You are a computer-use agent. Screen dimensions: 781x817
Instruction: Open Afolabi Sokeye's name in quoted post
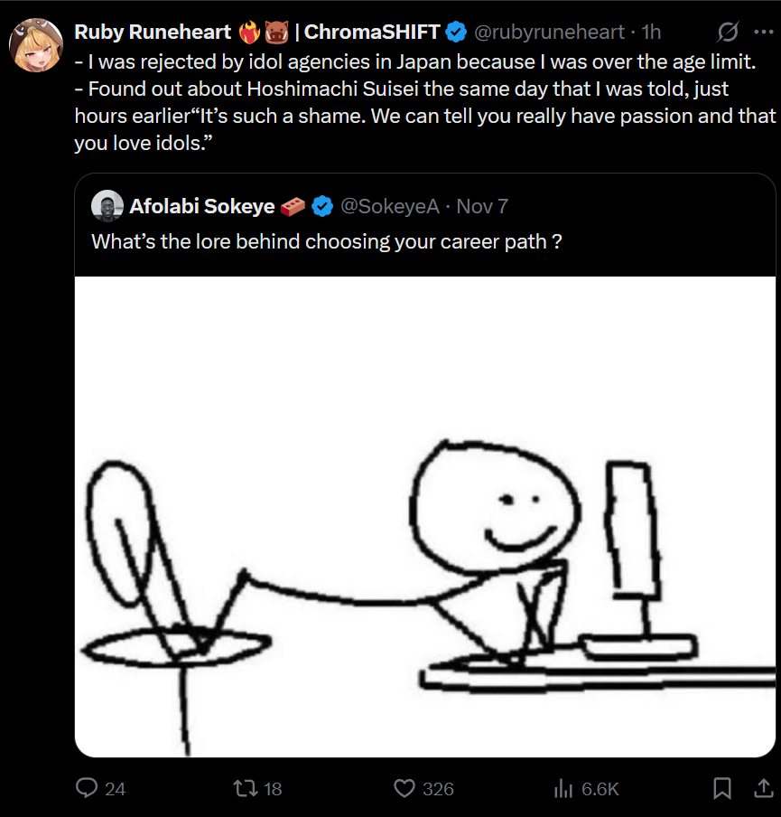202,206
